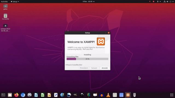Viewport: 175px width, 98px height.
Task: Click the XAMPP installer icon in the dock
Action: click(x=128, y=95)
